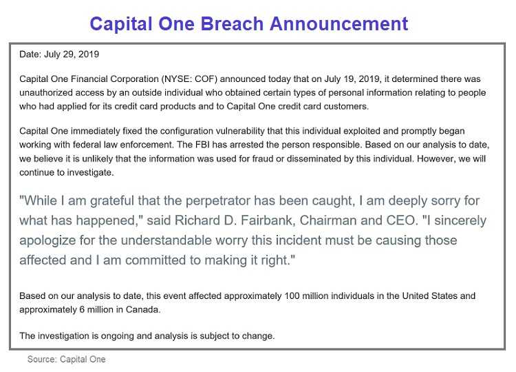Click the Date: July 29, 2019 line
This screenshot has height=372, width=516.
click(x=59, y=54)
